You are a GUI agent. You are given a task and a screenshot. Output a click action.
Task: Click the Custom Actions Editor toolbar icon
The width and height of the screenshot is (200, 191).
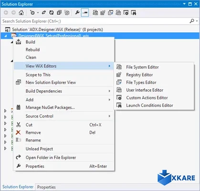[x=126, y=12]
